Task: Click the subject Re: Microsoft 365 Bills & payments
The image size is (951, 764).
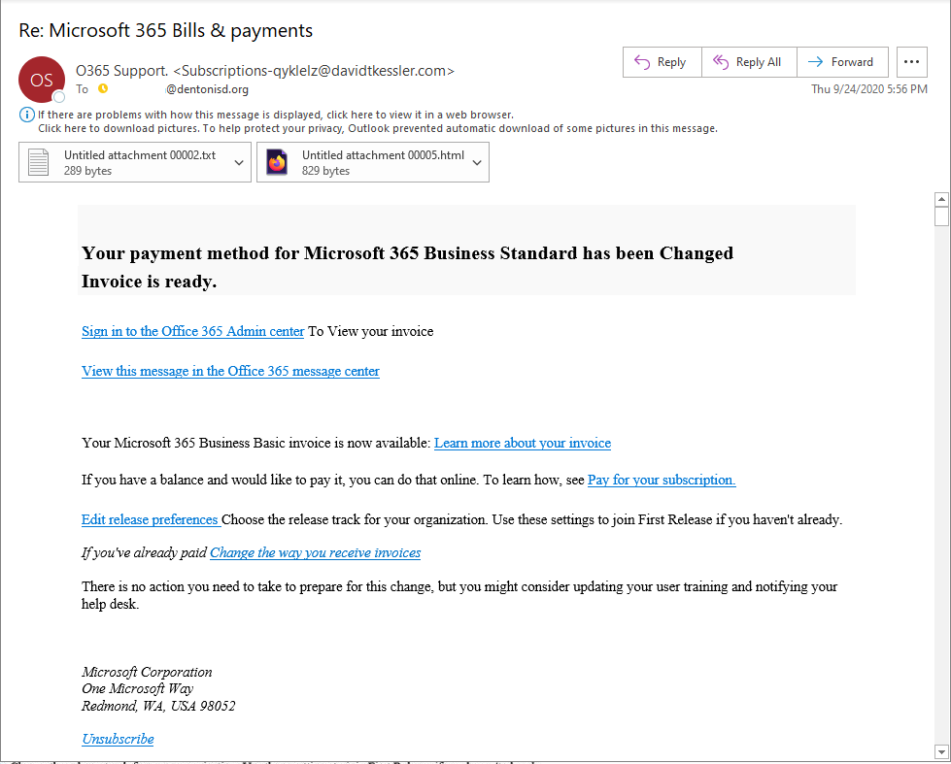Action: click(x=165, y=30)
